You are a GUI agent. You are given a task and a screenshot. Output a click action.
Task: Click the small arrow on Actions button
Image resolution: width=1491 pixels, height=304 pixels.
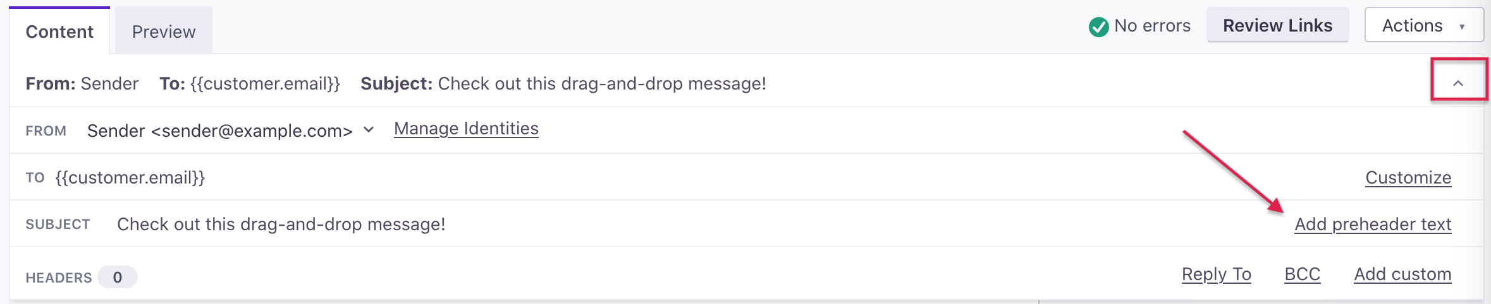pyautogui.click(x=1462, y=26)
